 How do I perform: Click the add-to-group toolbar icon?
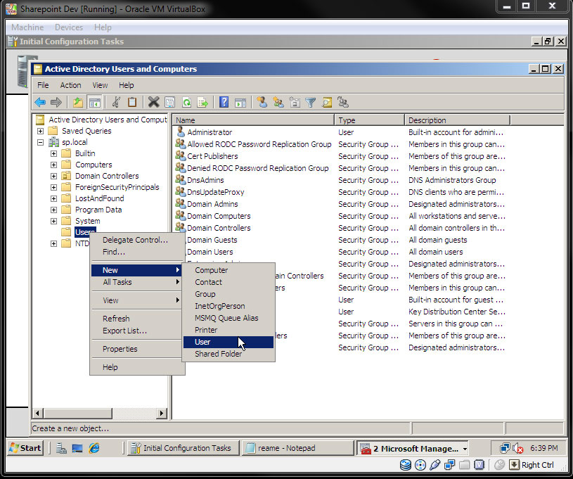343,103
